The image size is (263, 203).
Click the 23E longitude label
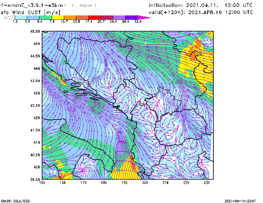(x=207, y=183)
